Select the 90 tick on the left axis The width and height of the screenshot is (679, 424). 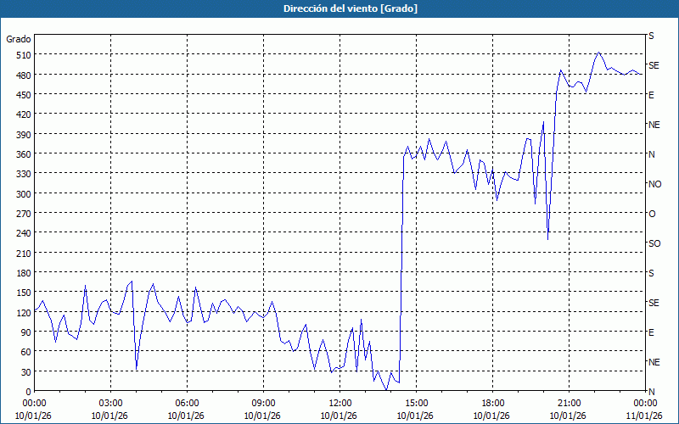coord(23,332)
